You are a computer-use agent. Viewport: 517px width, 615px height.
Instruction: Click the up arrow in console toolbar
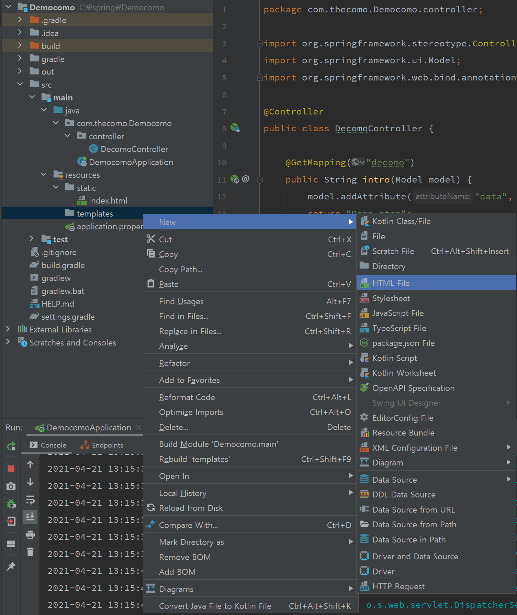[x=30, y=465]
